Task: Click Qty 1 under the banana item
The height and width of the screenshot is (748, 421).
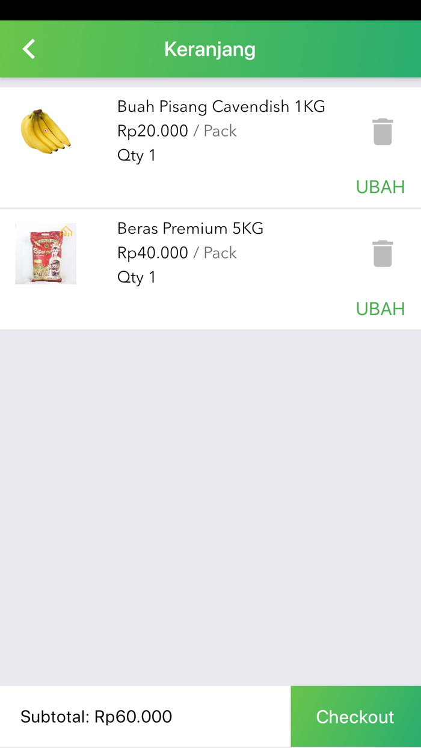Action: [x=137, y=155]
